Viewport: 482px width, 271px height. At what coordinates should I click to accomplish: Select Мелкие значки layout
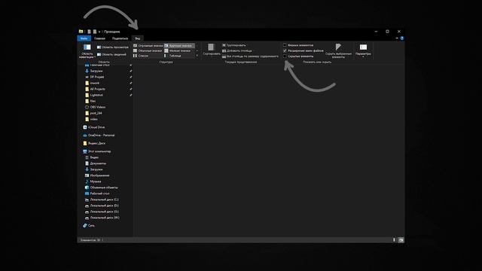click(178, 50)
